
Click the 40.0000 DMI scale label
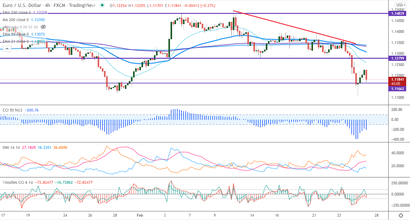pos(398,153)
